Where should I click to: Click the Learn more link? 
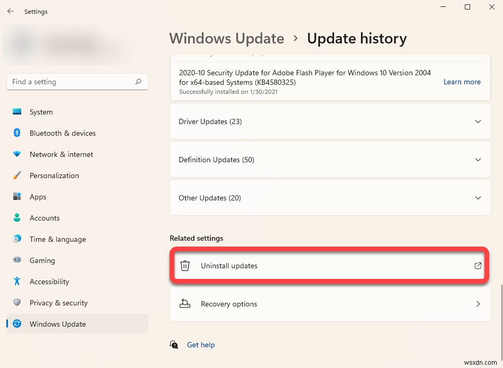pyautogui.click(x=462, y=82)
